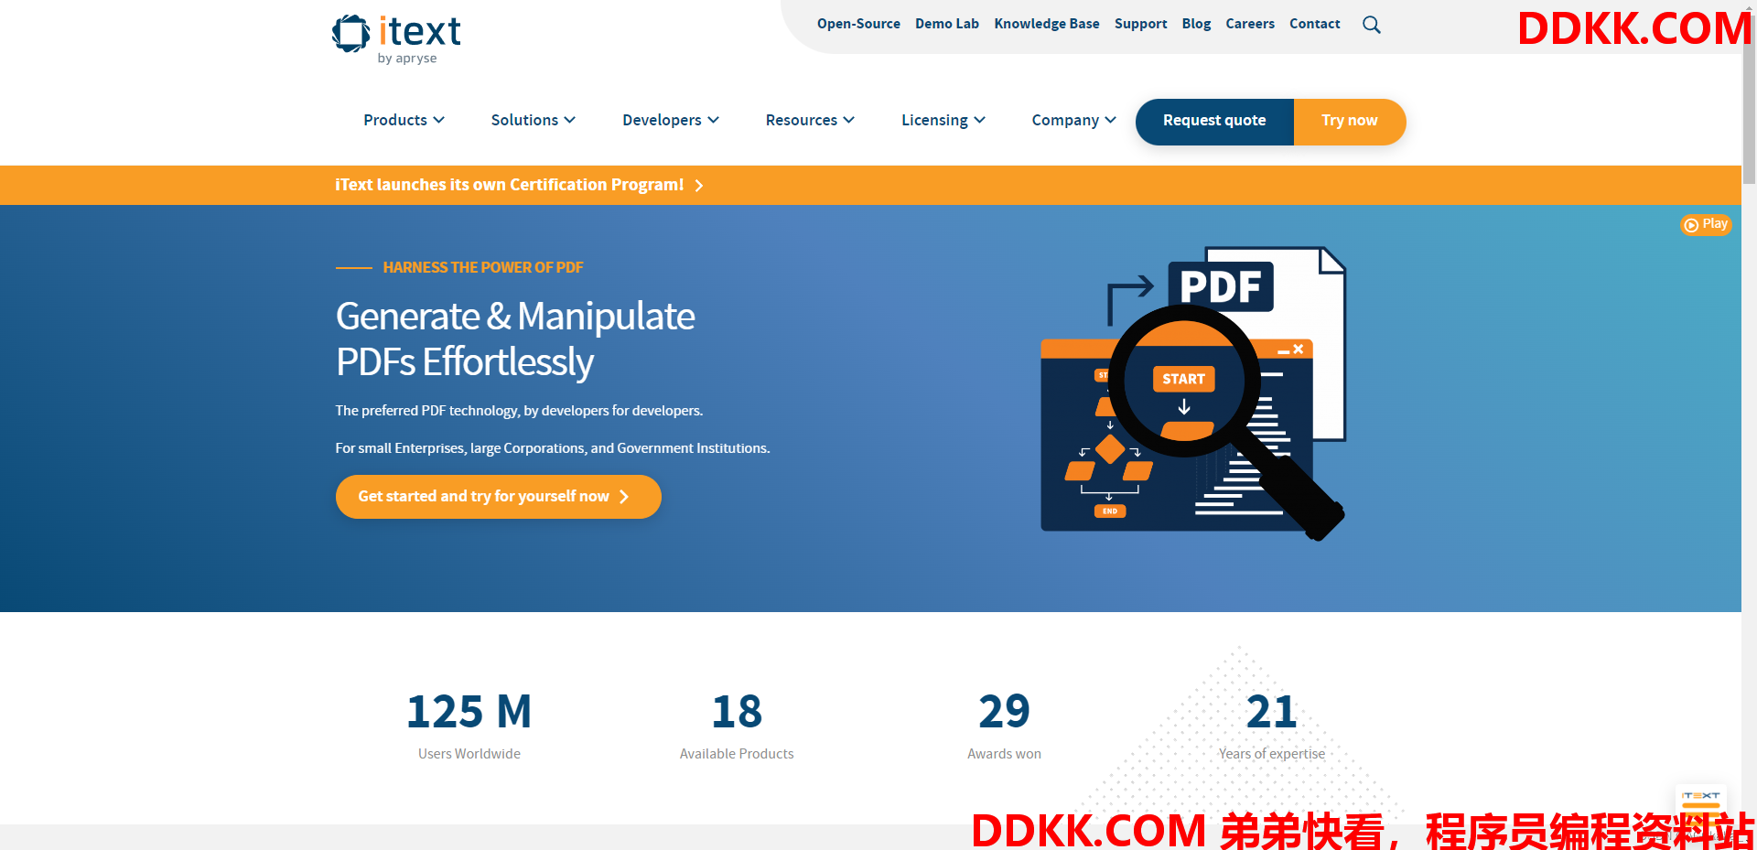
Task: Expand the Solutions dropdown menu
Action: point(533,120)
